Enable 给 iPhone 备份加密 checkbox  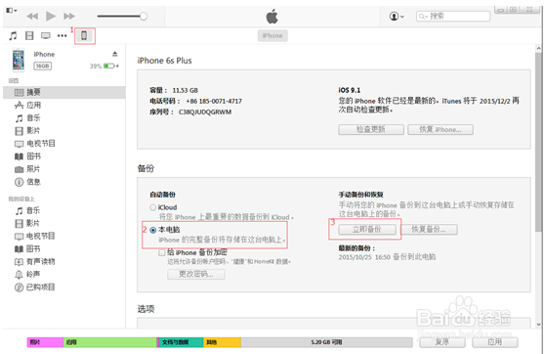(x=162, y=252)
